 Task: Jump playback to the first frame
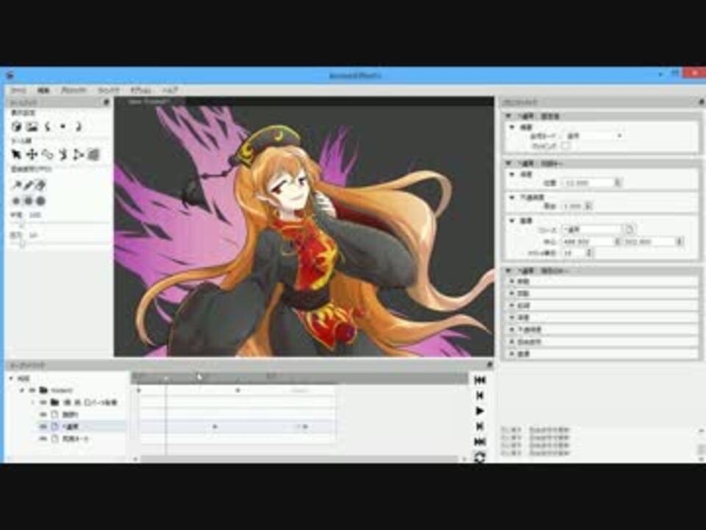point(480,381)
